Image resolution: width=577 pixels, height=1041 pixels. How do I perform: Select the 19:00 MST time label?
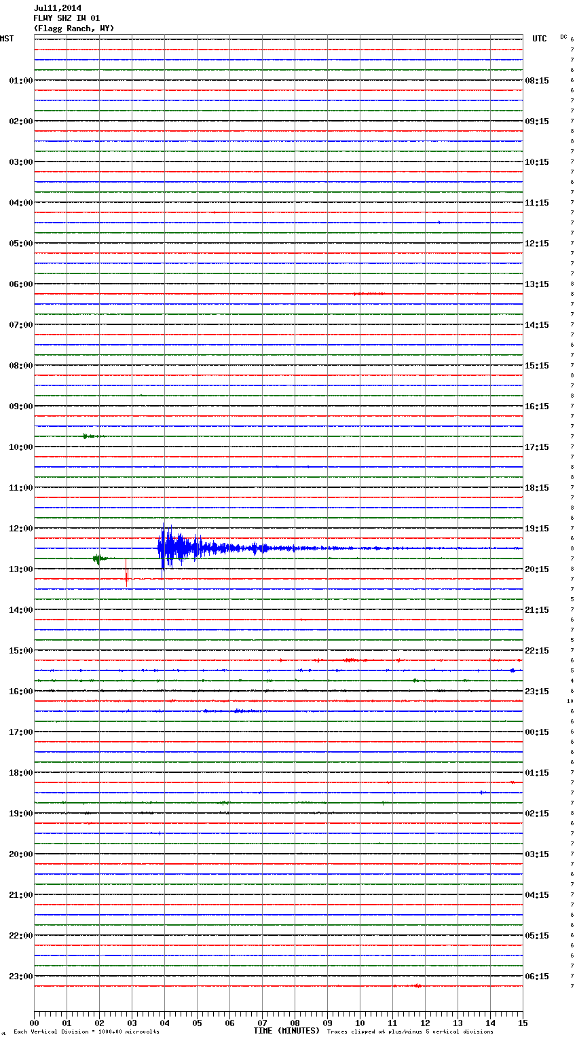pos(21,814)
